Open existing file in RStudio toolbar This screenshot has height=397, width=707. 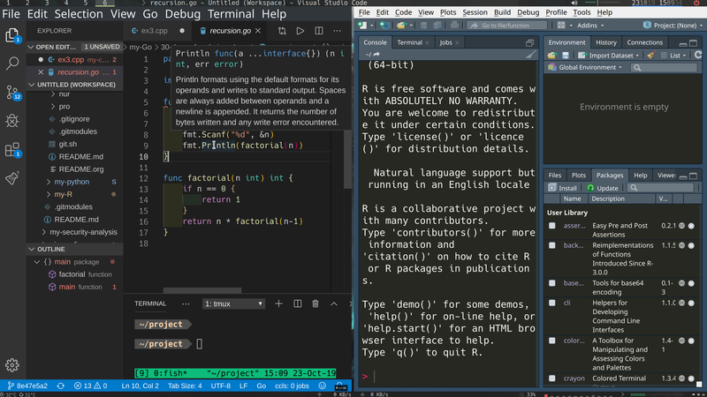(x=403, y=26)
